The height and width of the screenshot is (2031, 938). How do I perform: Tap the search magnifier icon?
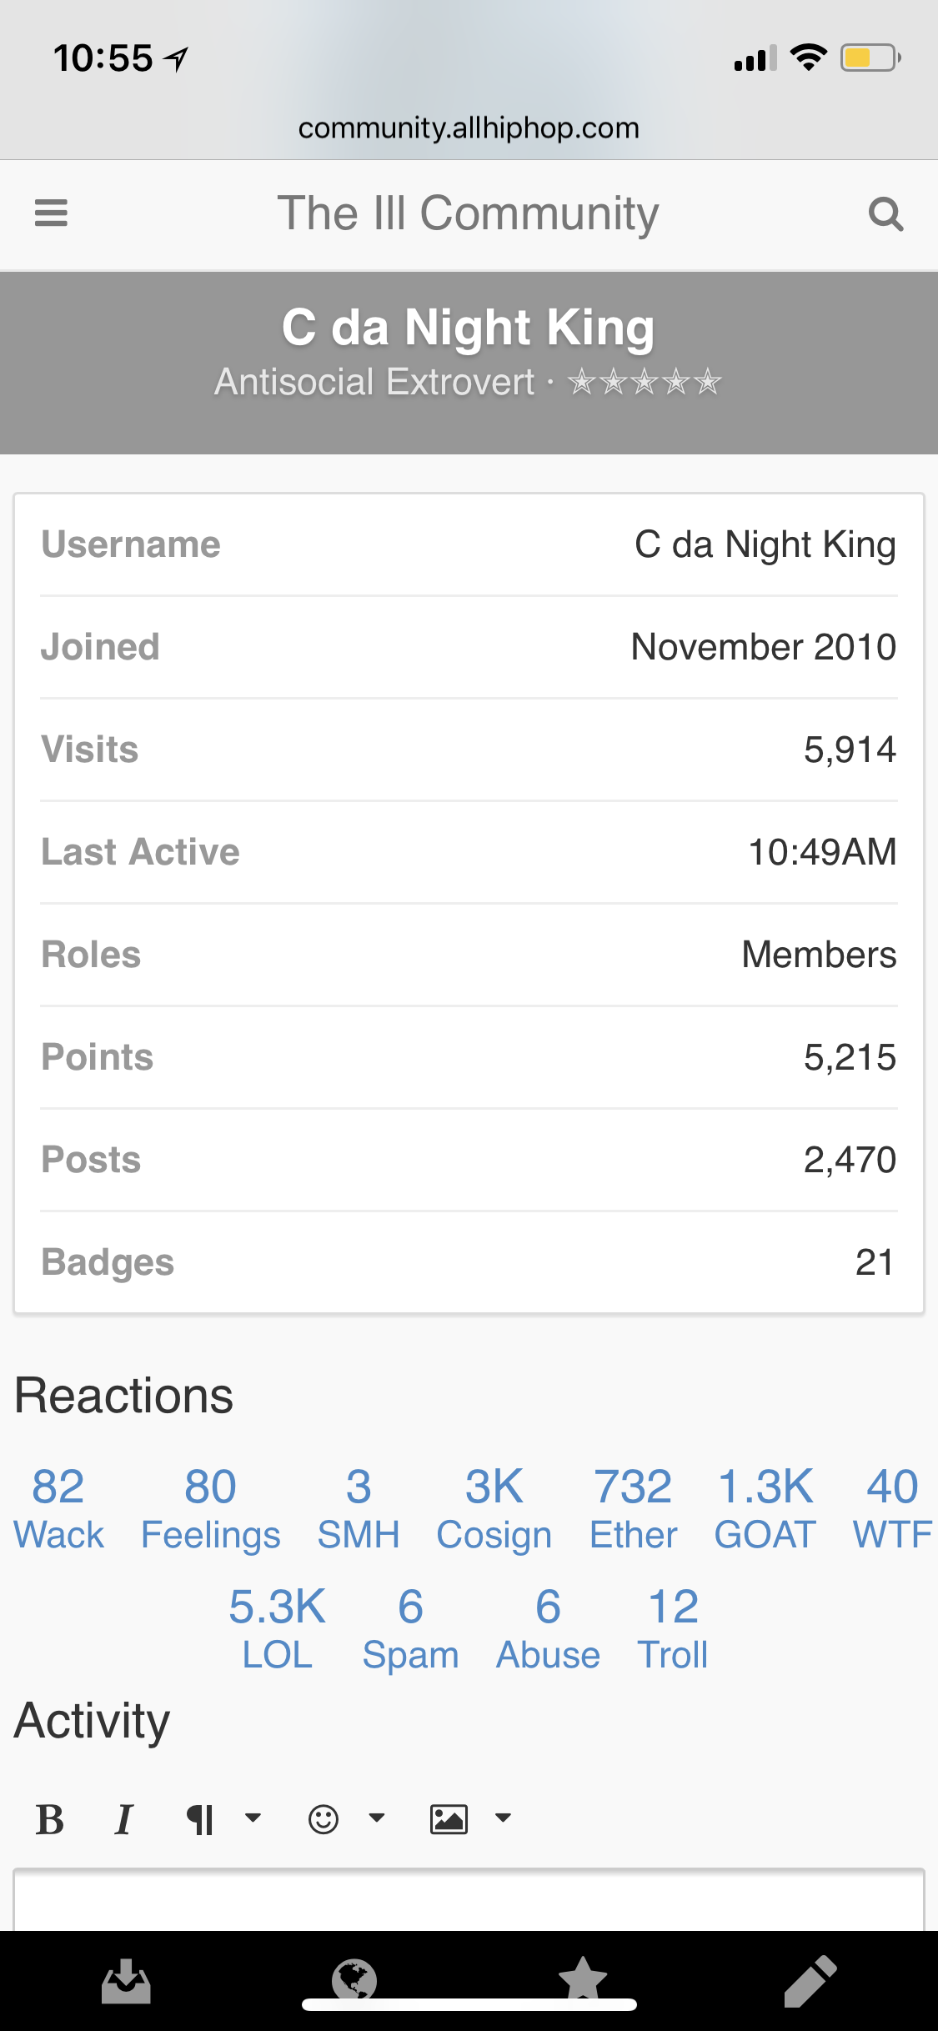point(885,214)
